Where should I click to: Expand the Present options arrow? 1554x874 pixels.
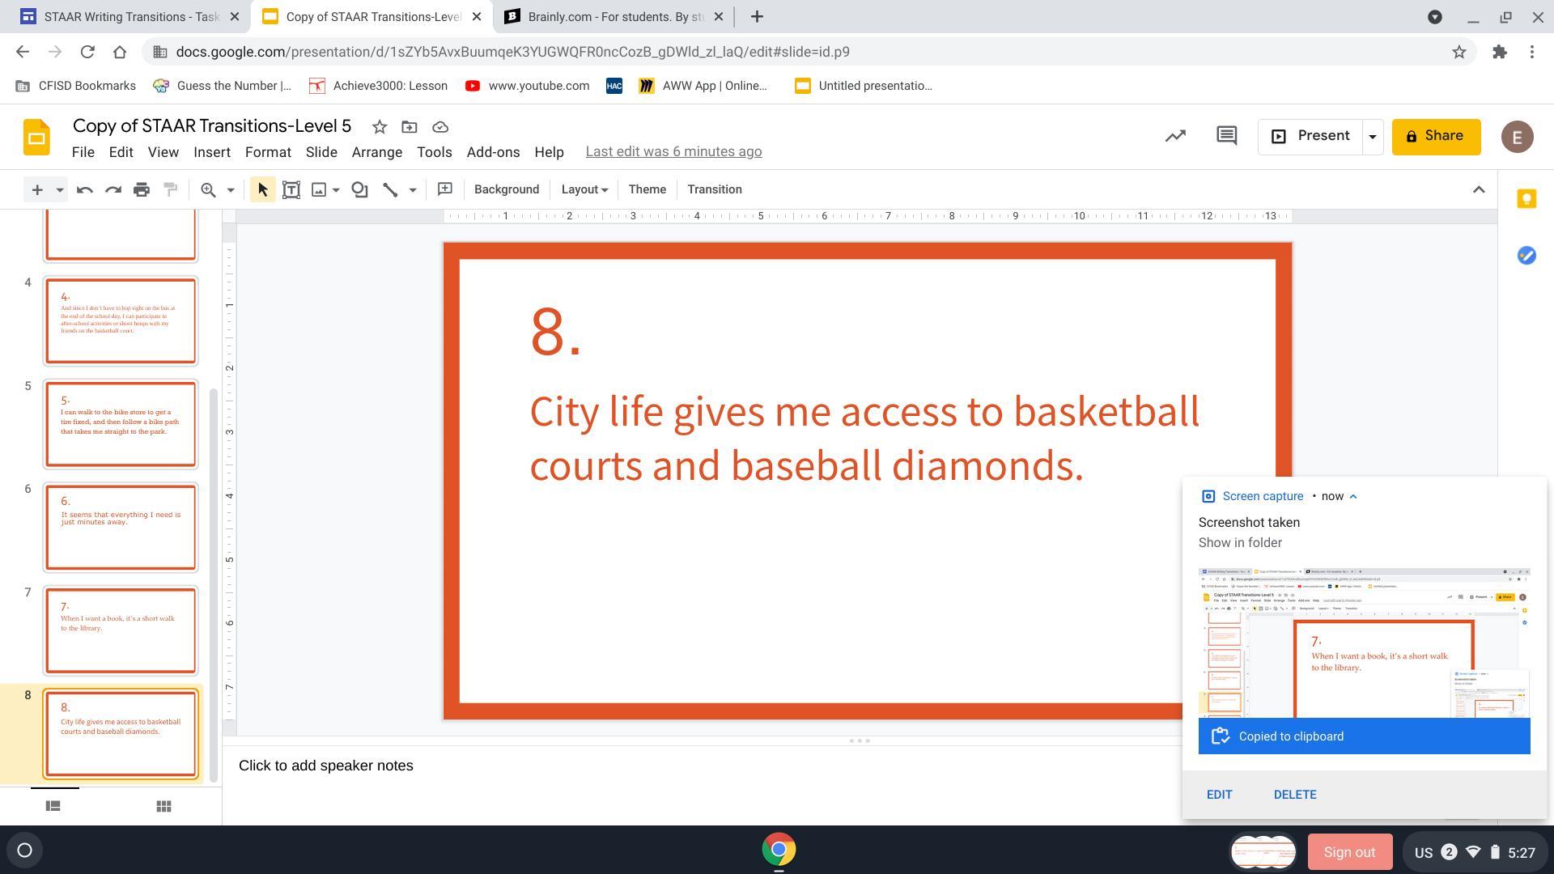pyautogui.click(x=1372, y=137)
